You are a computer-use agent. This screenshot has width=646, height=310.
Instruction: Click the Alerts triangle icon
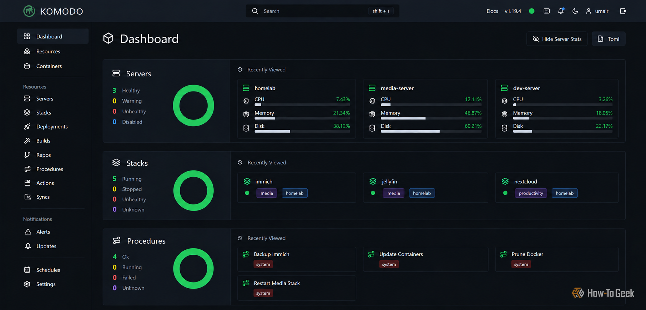pyautogui.click(x=28, y=232)
